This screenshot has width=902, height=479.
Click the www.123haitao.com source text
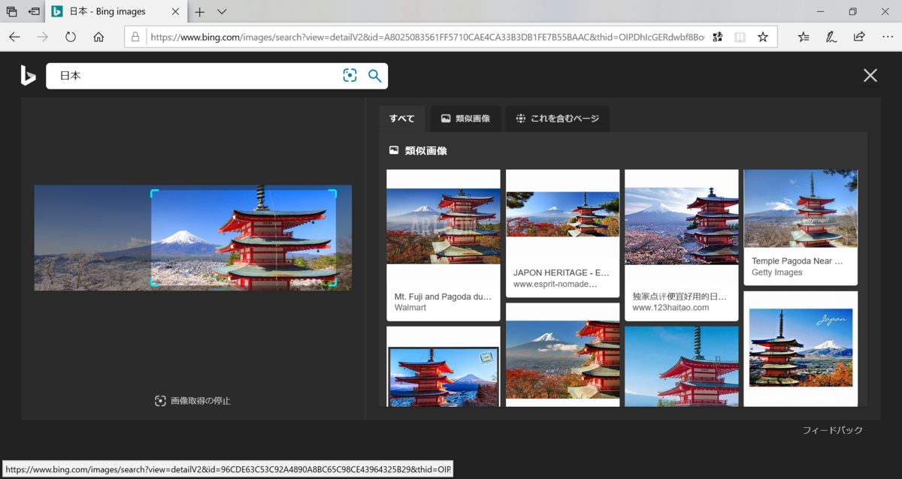tap(670, 308)
